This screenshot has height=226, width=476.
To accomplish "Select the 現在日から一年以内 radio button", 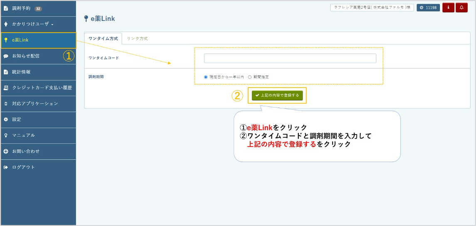I will click(x=206, y=77).
